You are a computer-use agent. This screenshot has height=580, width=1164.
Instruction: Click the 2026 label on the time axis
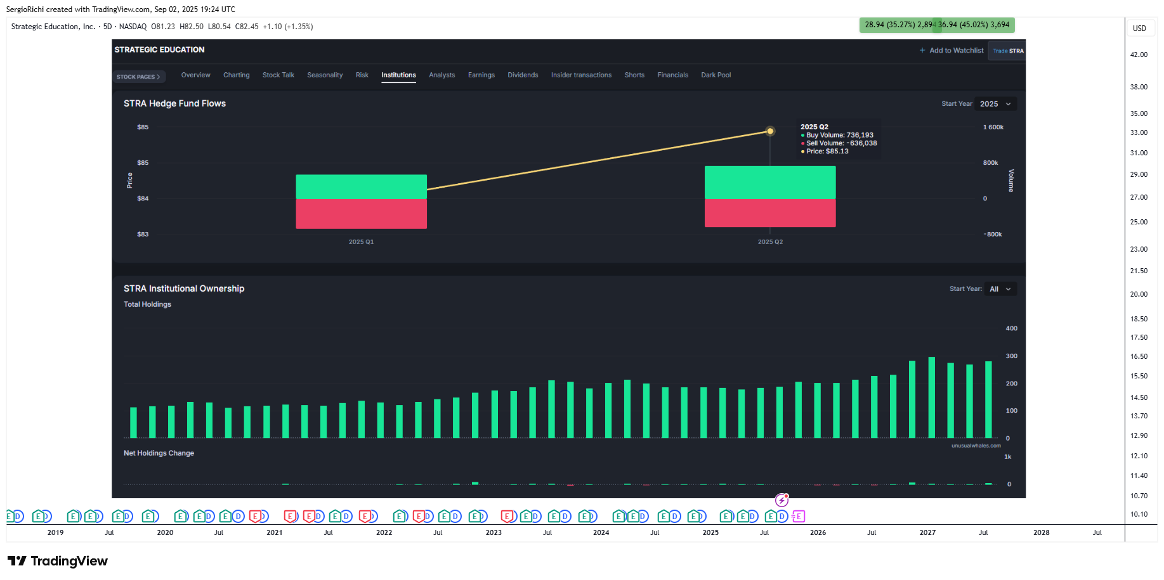818,532
